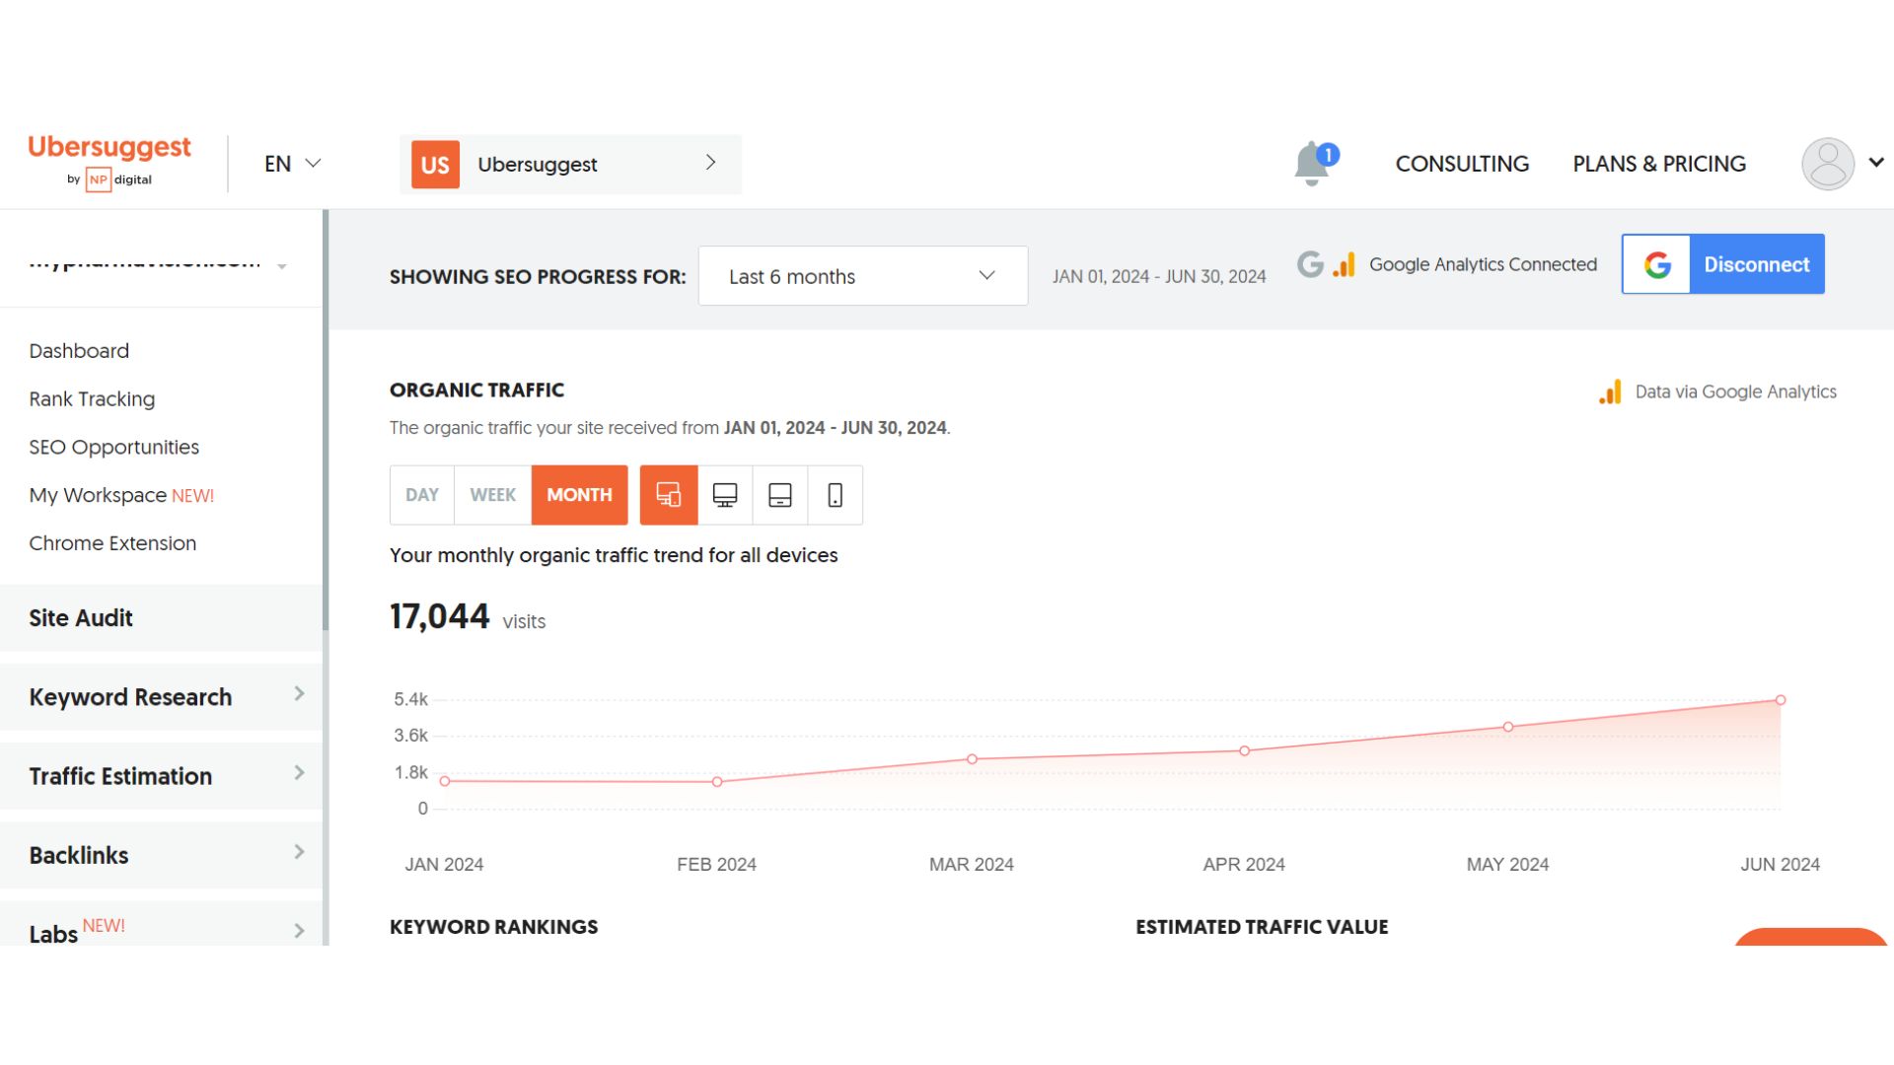This screenshot has height=1065, width=1894.
Task: Click the US country flag badge
Action: coord(435,165)
